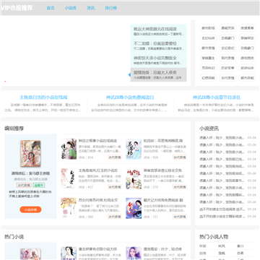The image size is (260, 260).
Task: Click the 现代言情 category tag
Action: 227,58
